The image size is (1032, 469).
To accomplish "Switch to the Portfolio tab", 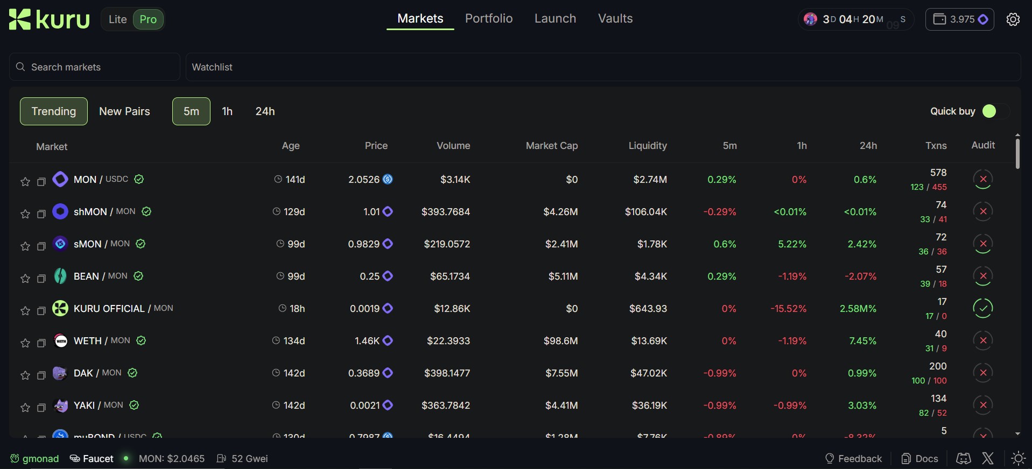I will coord(489,19).
